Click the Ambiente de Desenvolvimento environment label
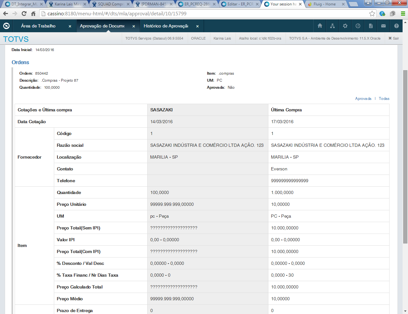408x314 pixels. [x=335, y=38]
